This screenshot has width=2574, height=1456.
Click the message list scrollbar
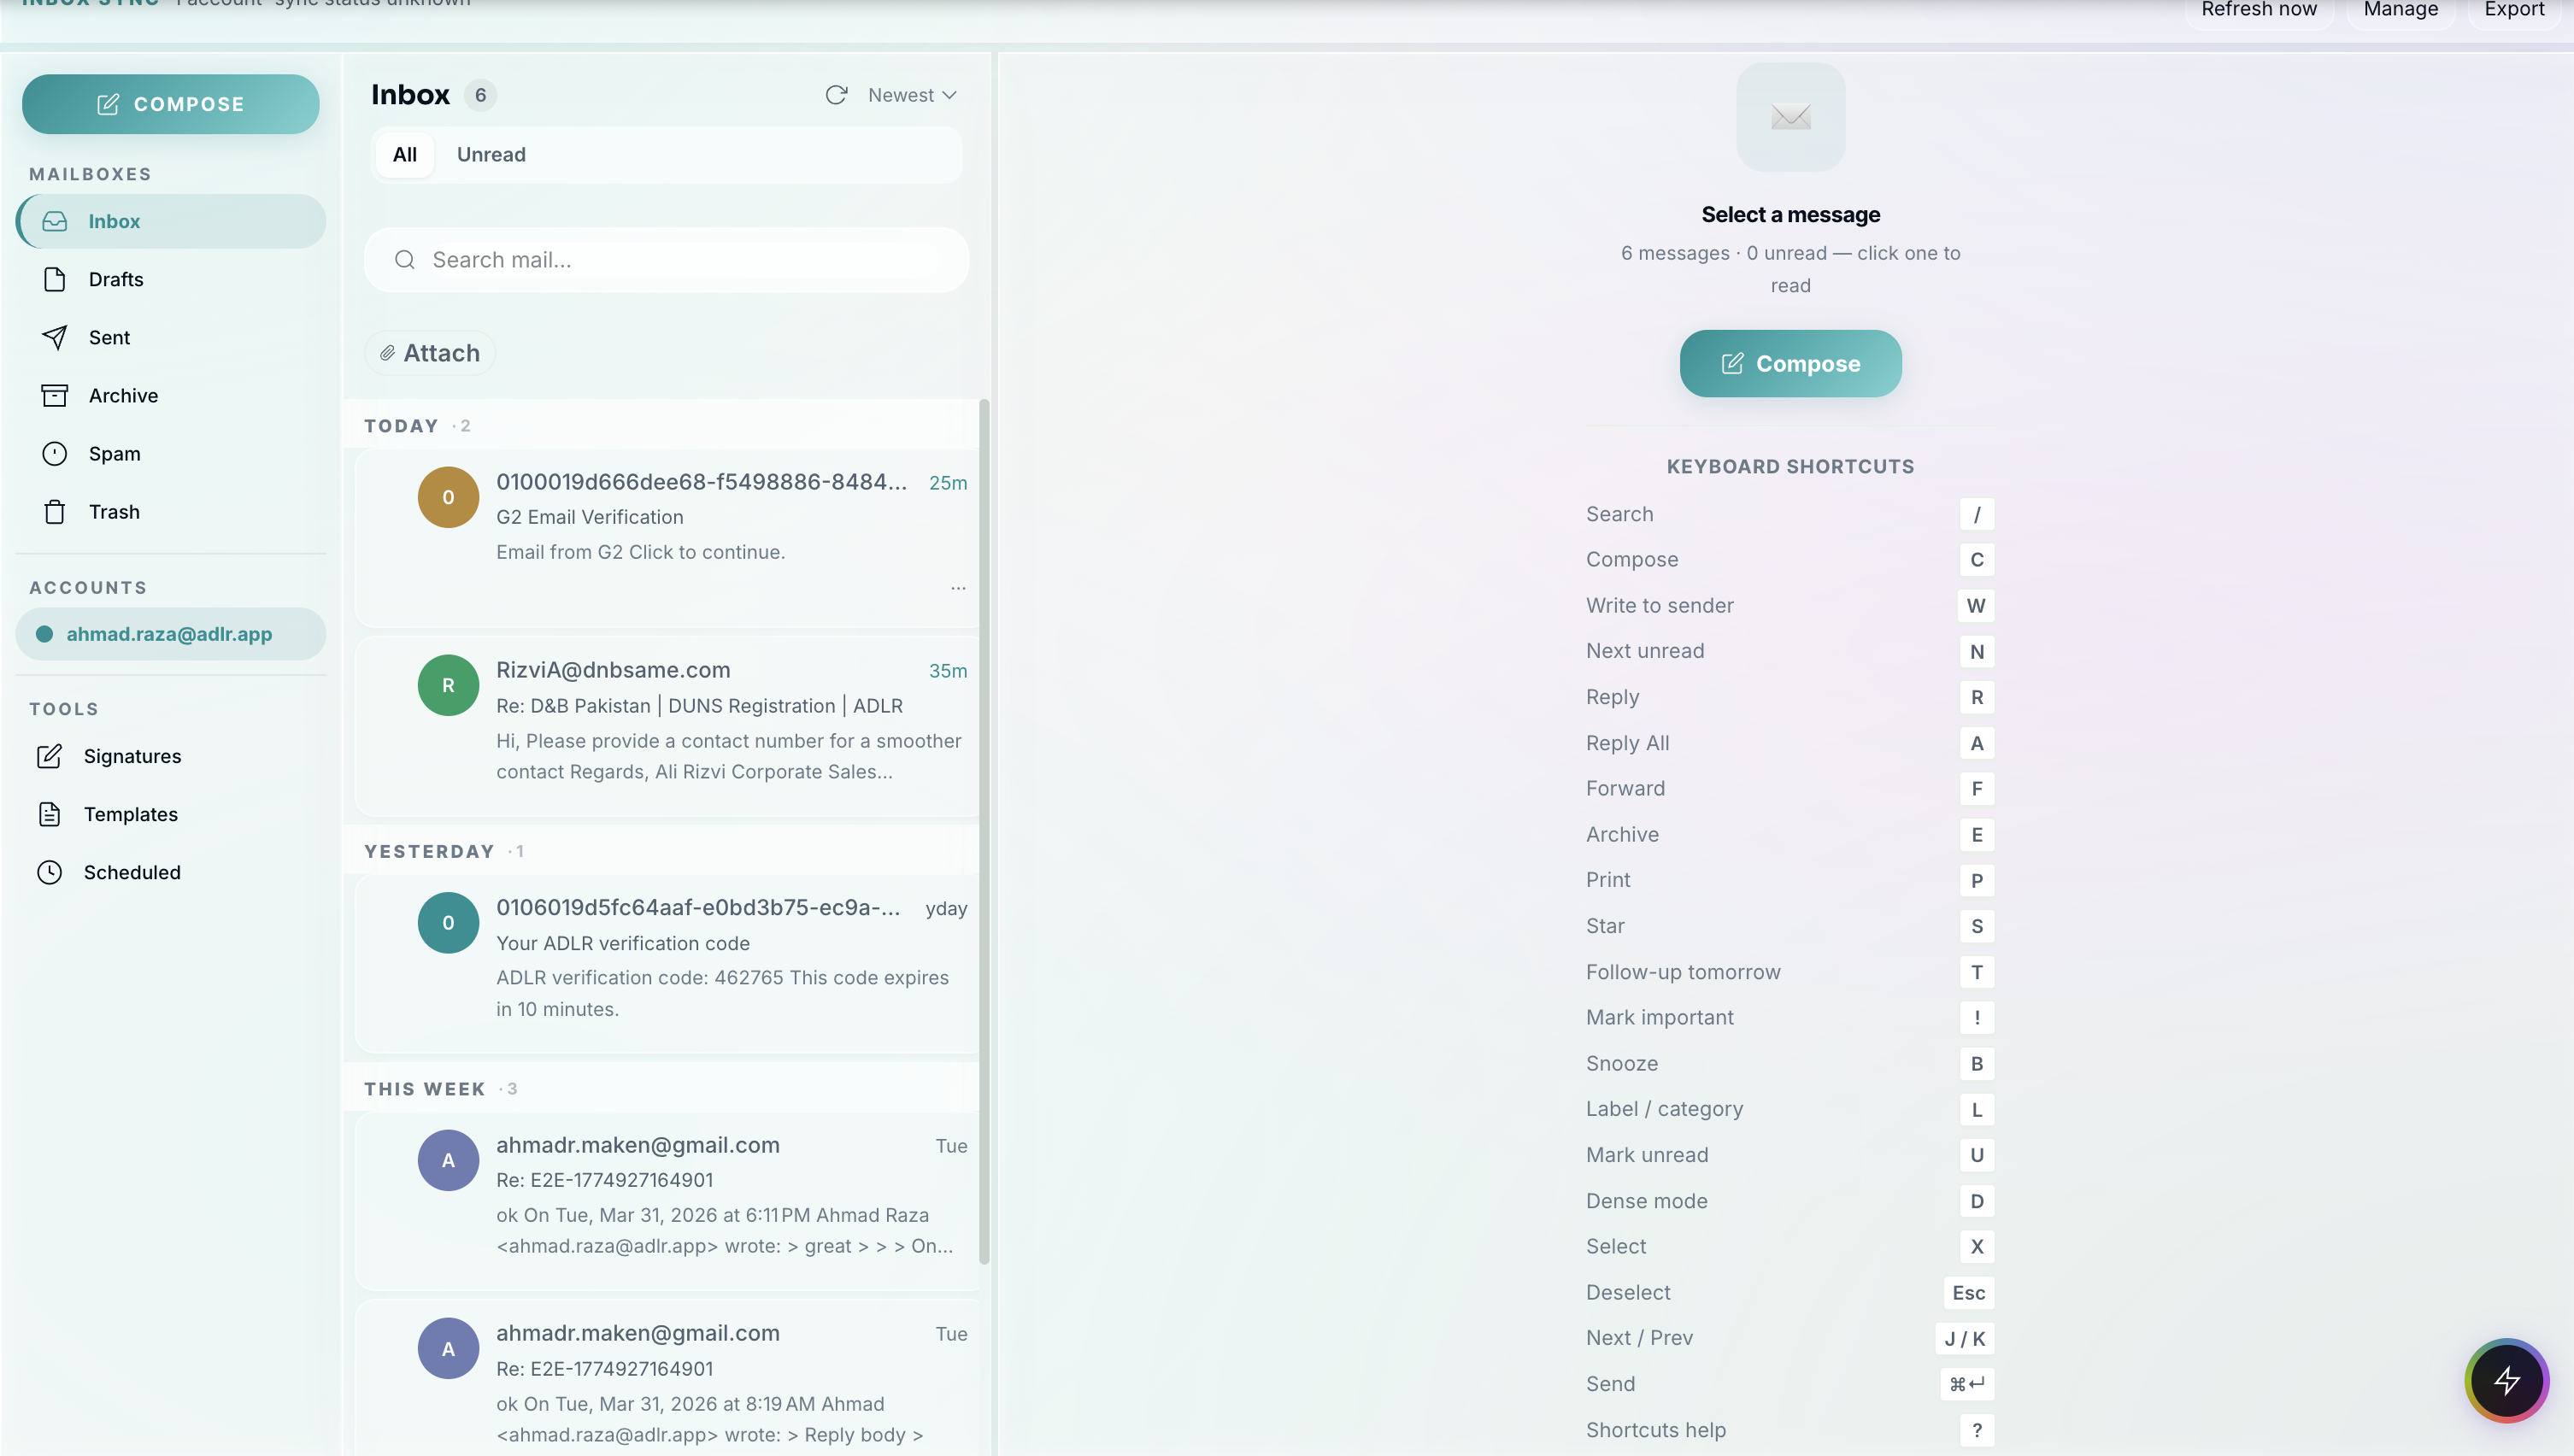coord(984,830)
